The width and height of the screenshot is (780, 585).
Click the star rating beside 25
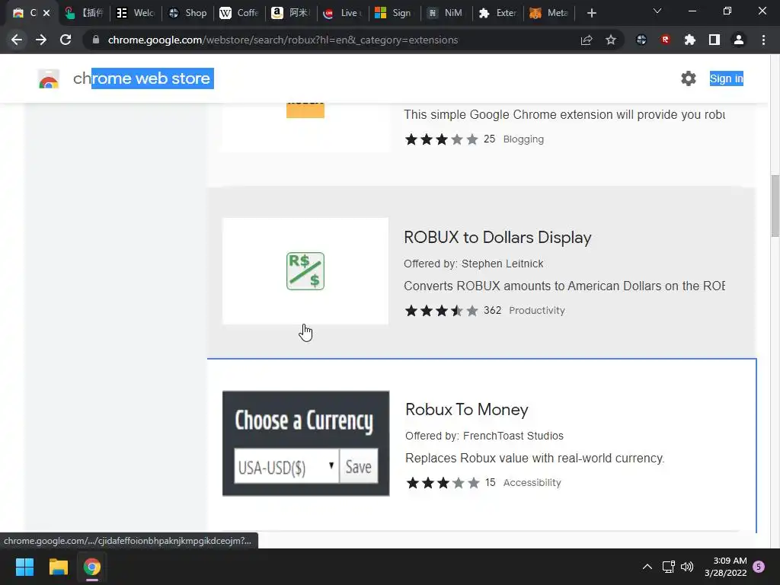click(441, 139)
